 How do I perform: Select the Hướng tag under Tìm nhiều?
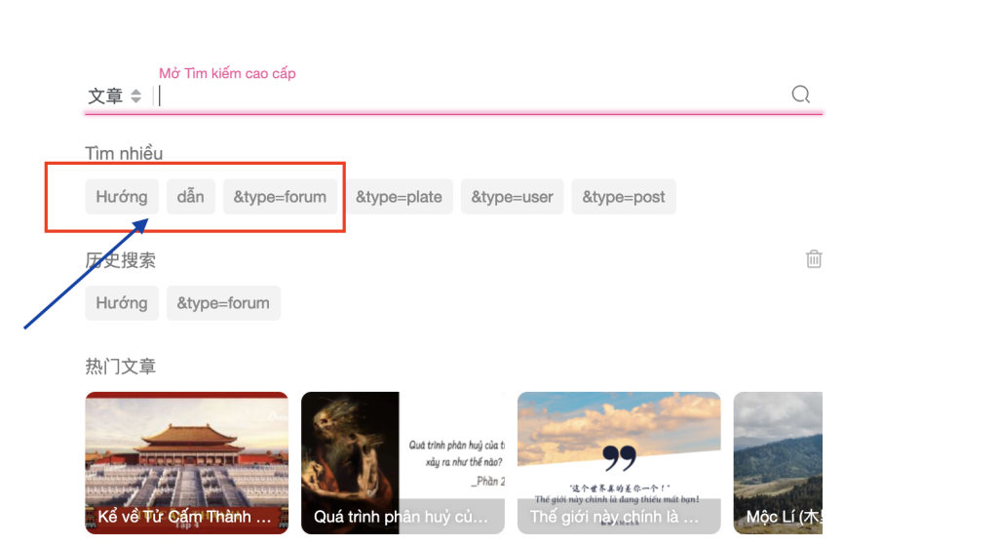[122, 197]
